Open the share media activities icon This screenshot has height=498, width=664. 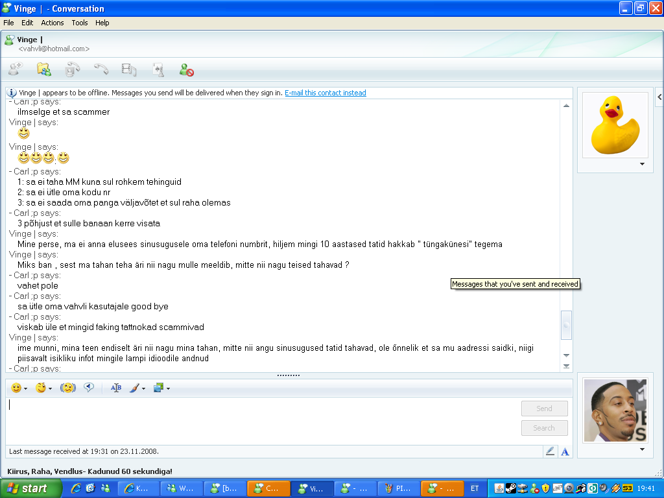coord(129,69)
